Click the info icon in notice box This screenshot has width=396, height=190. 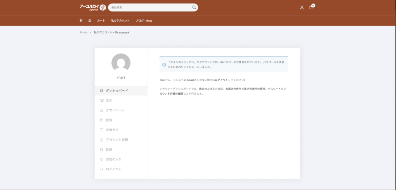click(x=164, y=64)
